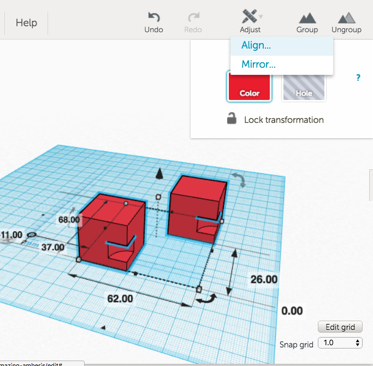Click the Redo arrow icon
The image size is (373, 366).
click(x=193, y=17)
